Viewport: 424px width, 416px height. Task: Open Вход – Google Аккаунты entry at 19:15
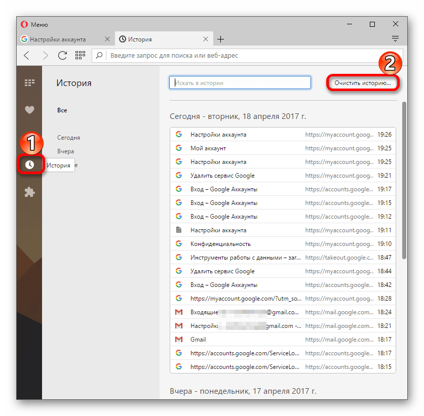click(x=283, y=203)
